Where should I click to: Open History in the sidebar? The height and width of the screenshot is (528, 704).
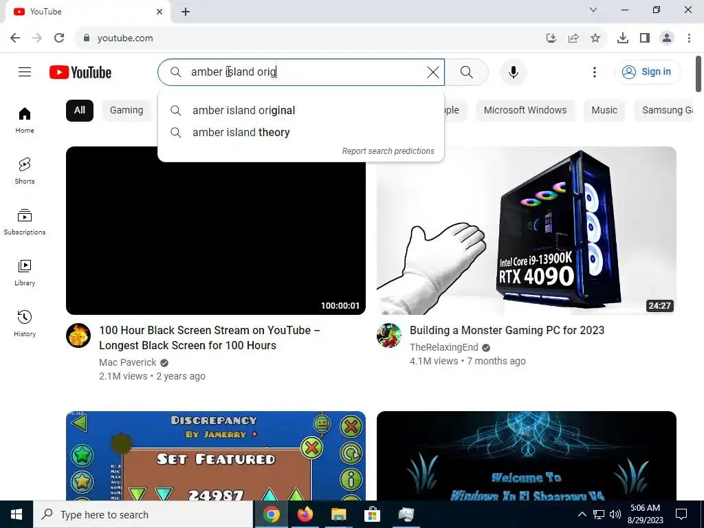25,323
